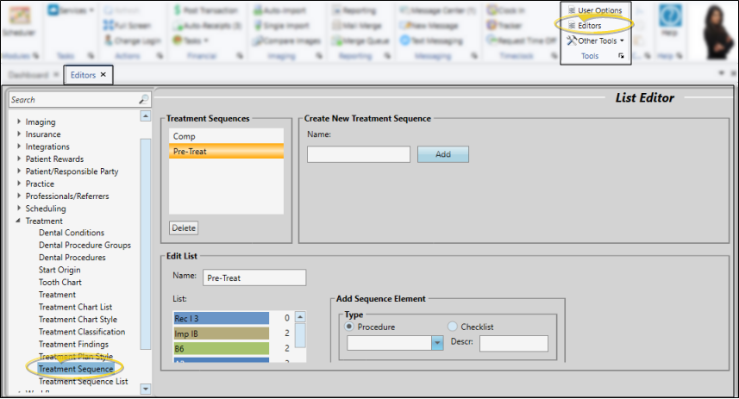Close the Editors tab with its X

point(103,75)
